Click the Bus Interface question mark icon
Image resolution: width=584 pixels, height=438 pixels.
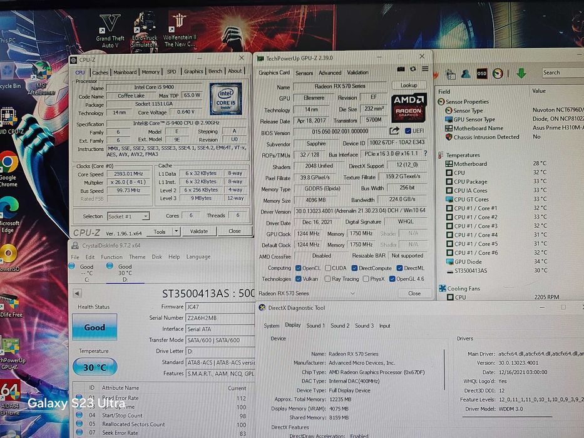426,153
